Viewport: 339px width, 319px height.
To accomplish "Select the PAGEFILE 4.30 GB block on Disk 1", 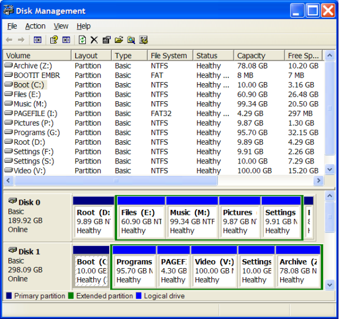I will (173, 267).
